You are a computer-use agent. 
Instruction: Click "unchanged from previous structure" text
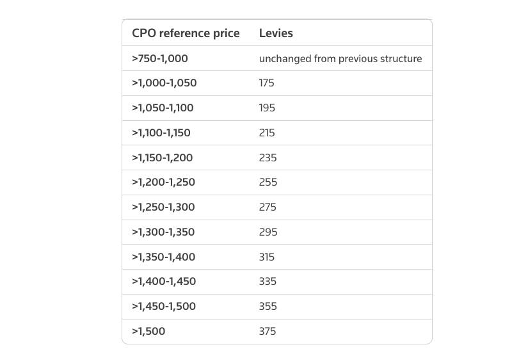(340, 59)
